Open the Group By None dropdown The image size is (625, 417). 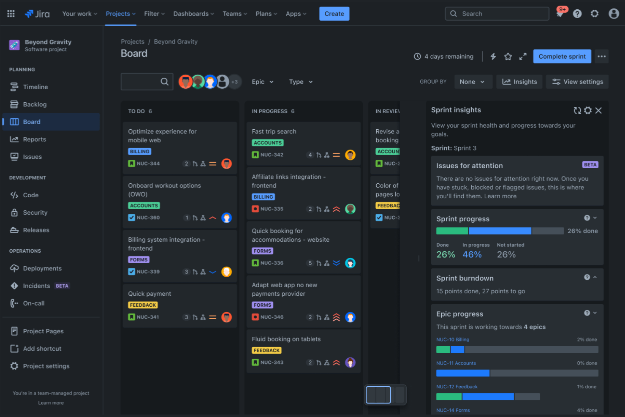(473, 82)
